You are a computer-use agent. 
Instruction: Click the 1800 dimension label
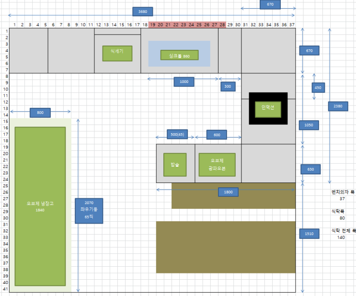tap(228, 192)
